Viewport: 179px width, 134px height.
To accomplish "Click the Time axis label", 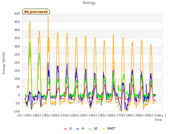I will click(x=158, y=120).
